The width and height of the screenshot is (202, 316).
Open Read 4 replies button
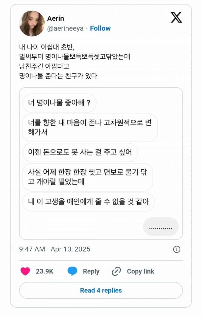(x=101, y=290)
